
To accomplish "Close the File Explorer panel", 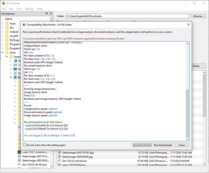I will click(51, 14).
